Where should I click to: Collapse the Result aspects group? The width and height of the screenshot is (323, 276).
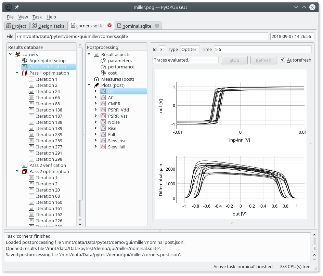(x=89, y=54)
